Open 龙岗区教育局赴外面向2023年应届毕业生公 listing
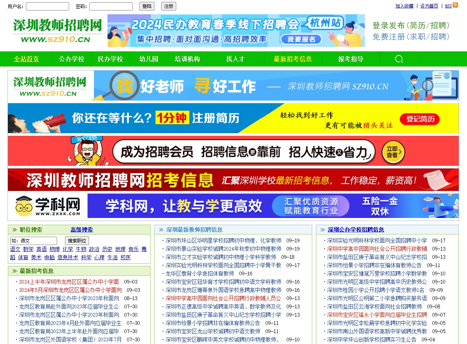 [69, 306]
